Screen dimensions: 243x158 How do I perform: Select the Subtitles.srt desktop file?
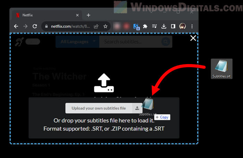[x=221, y=69]
